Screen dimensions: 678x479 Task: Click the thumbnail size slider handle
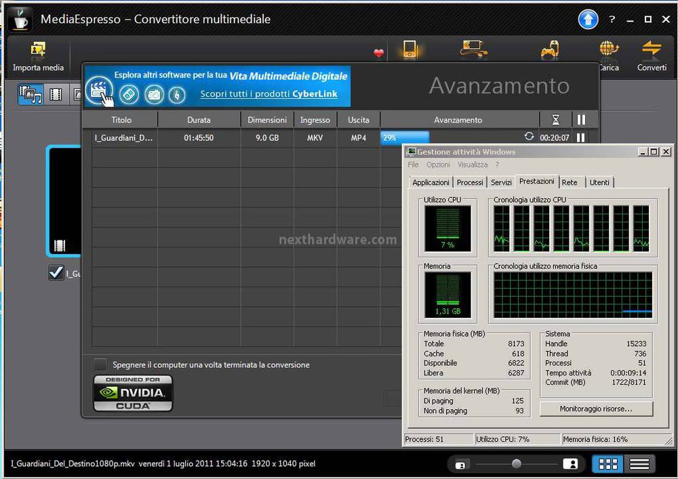516,464
